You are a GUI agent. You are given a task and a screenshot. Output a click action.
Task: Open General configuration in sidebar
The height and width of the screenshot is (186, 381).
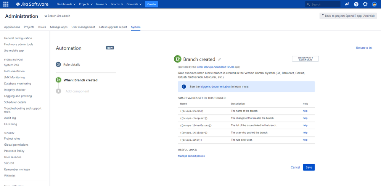click(18, 38)
